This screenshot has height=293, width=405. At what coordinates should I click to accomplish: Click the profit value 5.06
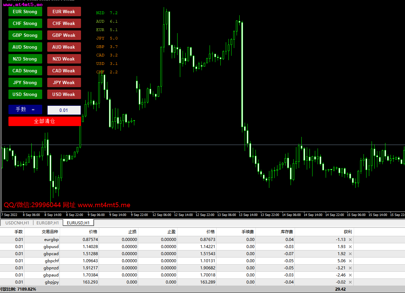coord(342,261)
